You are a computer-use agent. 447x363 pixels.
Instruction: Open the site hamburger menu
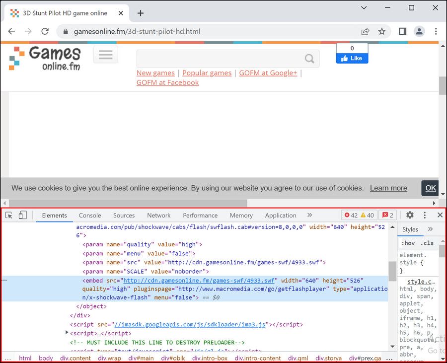[105, 55]
